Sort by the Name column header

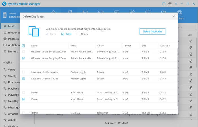[34, 46]
